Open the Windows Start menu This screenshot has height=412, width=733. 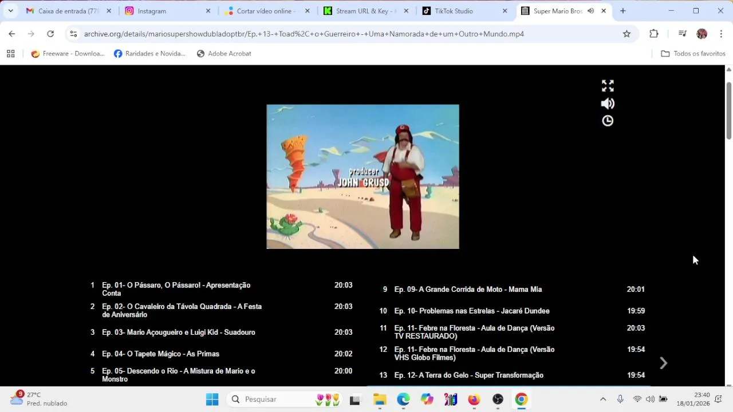212,399
